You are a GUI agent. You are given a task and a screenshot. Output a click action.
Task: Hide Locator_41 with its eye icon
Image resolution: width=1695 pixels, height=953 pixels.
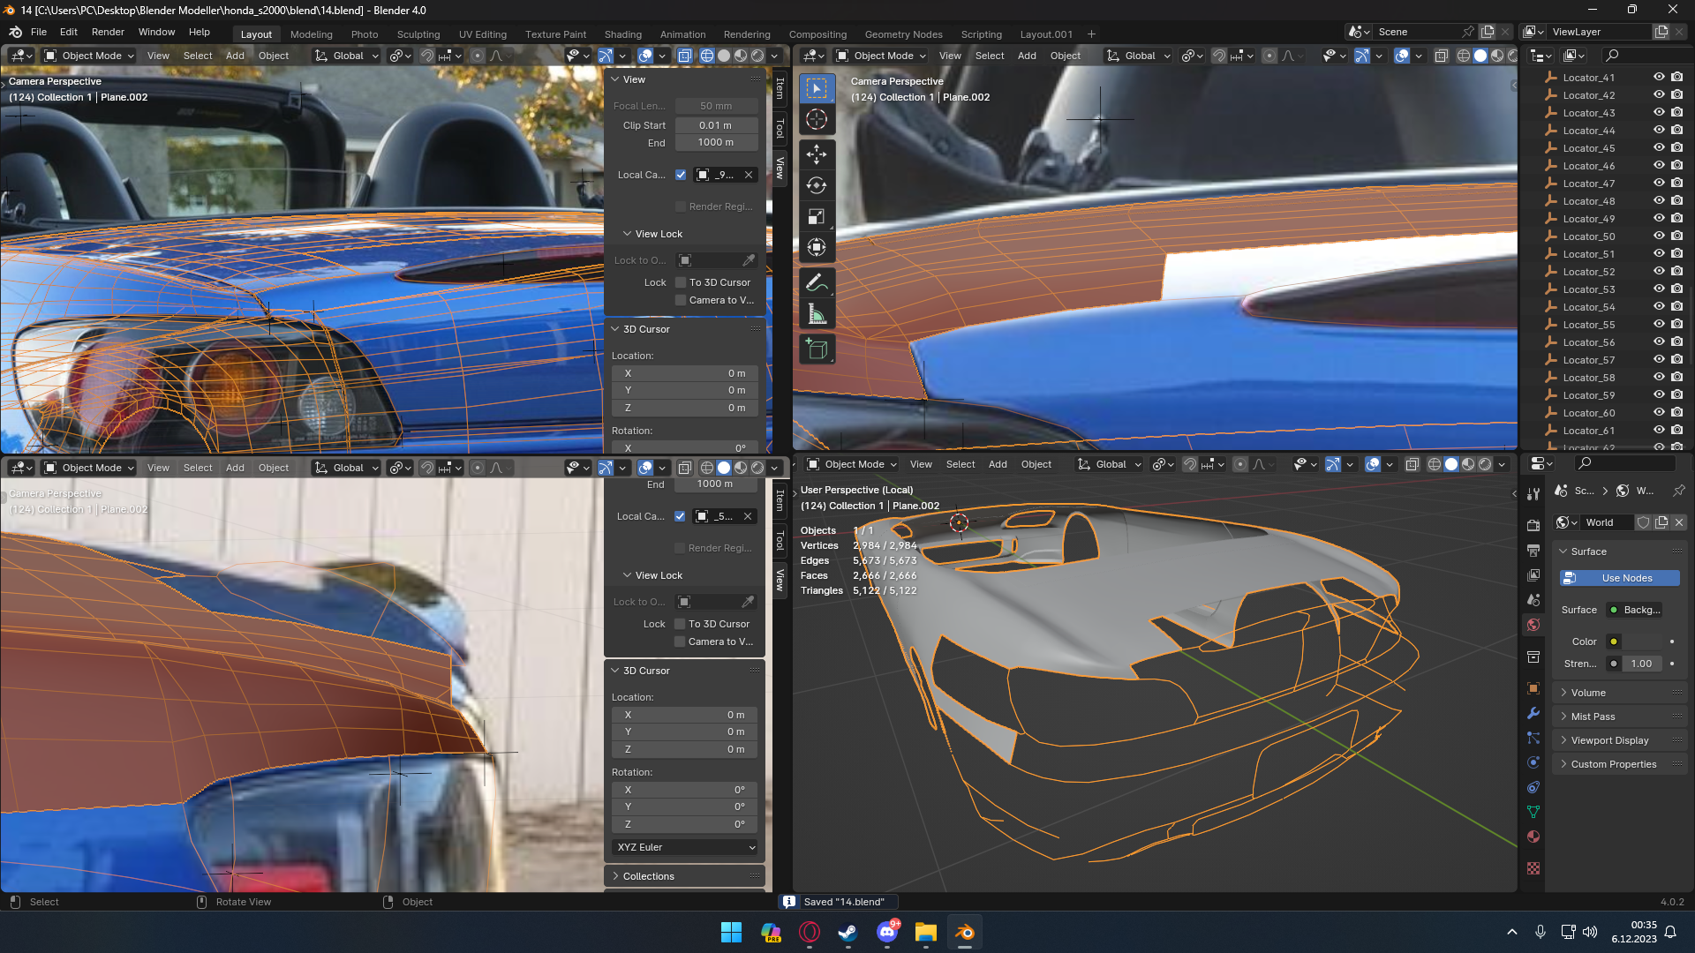(1659, 78)
